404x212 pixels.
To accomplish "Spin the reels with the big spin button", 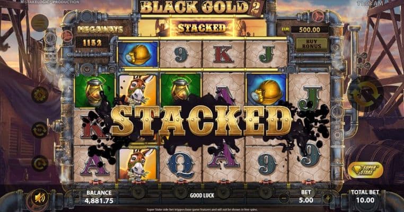I will pos(365,94).
